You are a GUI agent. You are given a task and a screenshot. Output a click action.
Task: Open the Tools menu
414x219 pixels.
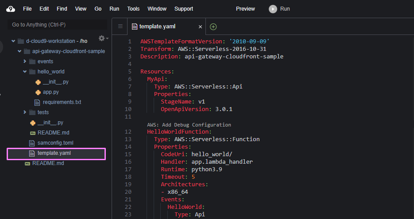pos(133,9)
